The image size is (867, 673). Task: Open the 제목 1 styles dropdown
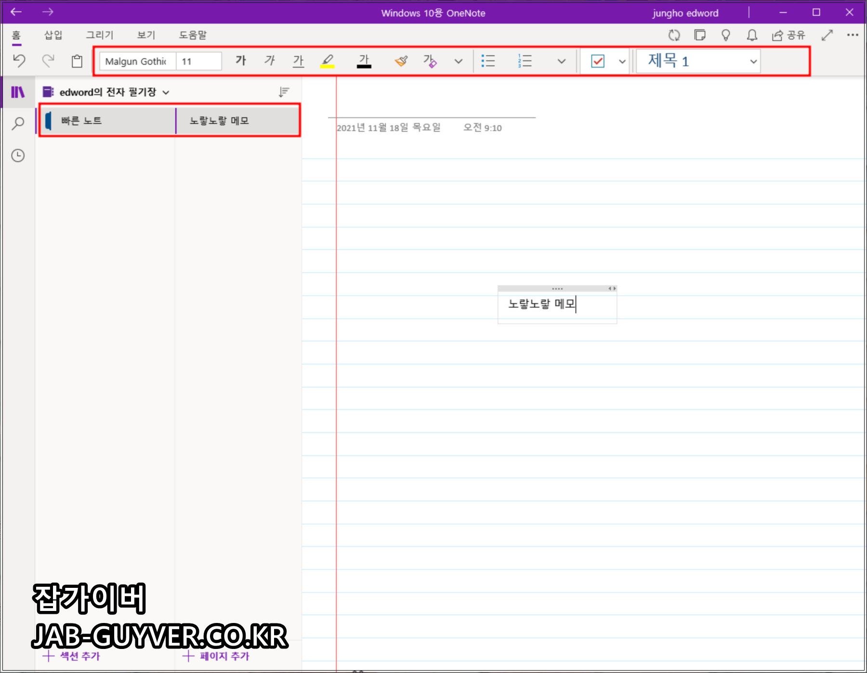coord(698,61)
